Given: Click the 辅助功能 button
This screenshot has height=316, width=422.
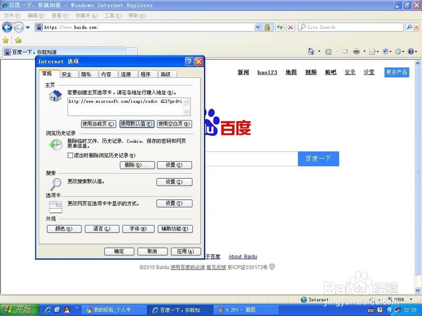Looking at the screenshot, I should (175, 229).
